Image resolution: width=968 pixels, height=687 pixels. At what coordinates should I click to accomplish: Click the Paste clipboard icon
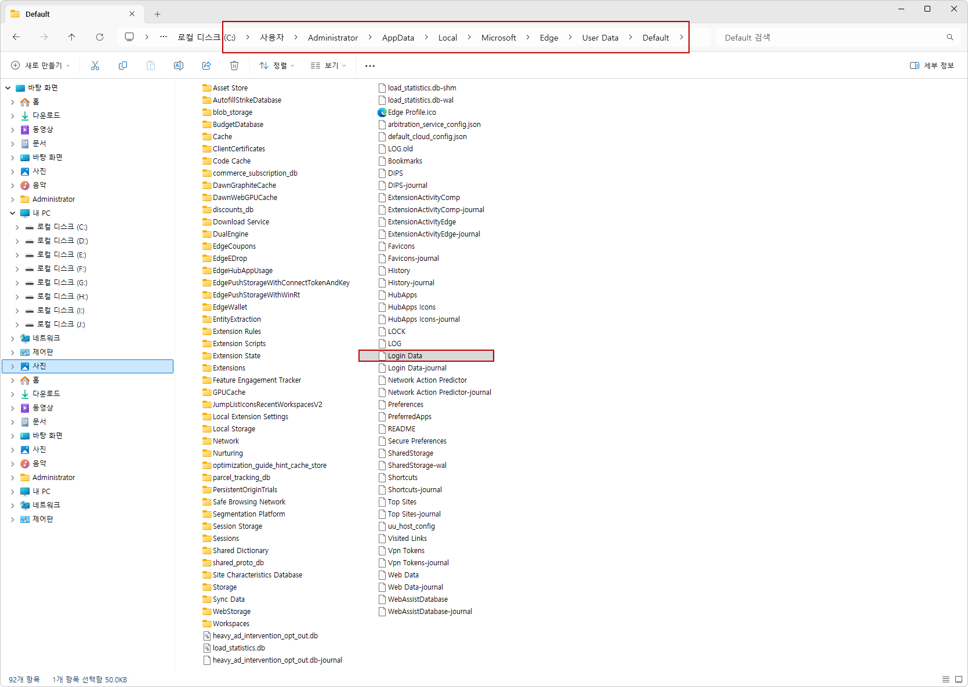pos(151,66)
